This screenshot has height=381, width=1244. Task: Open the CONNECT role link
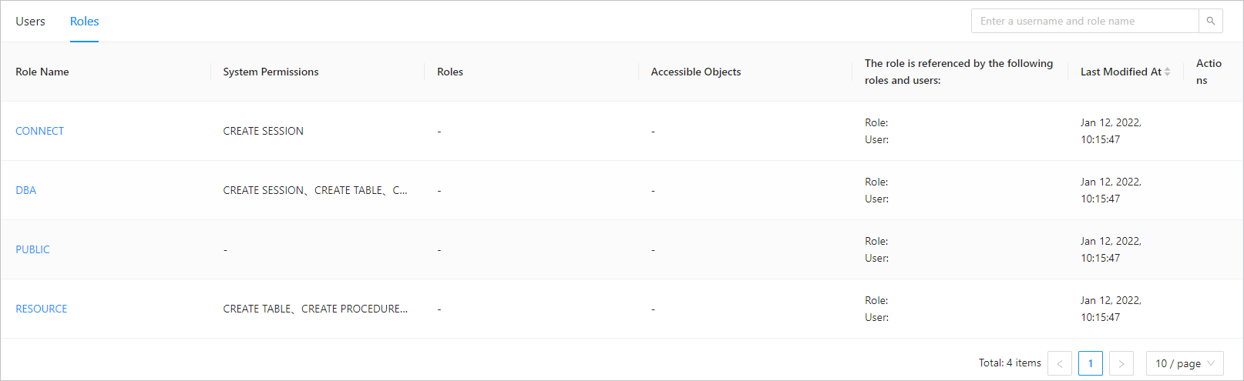39,131
